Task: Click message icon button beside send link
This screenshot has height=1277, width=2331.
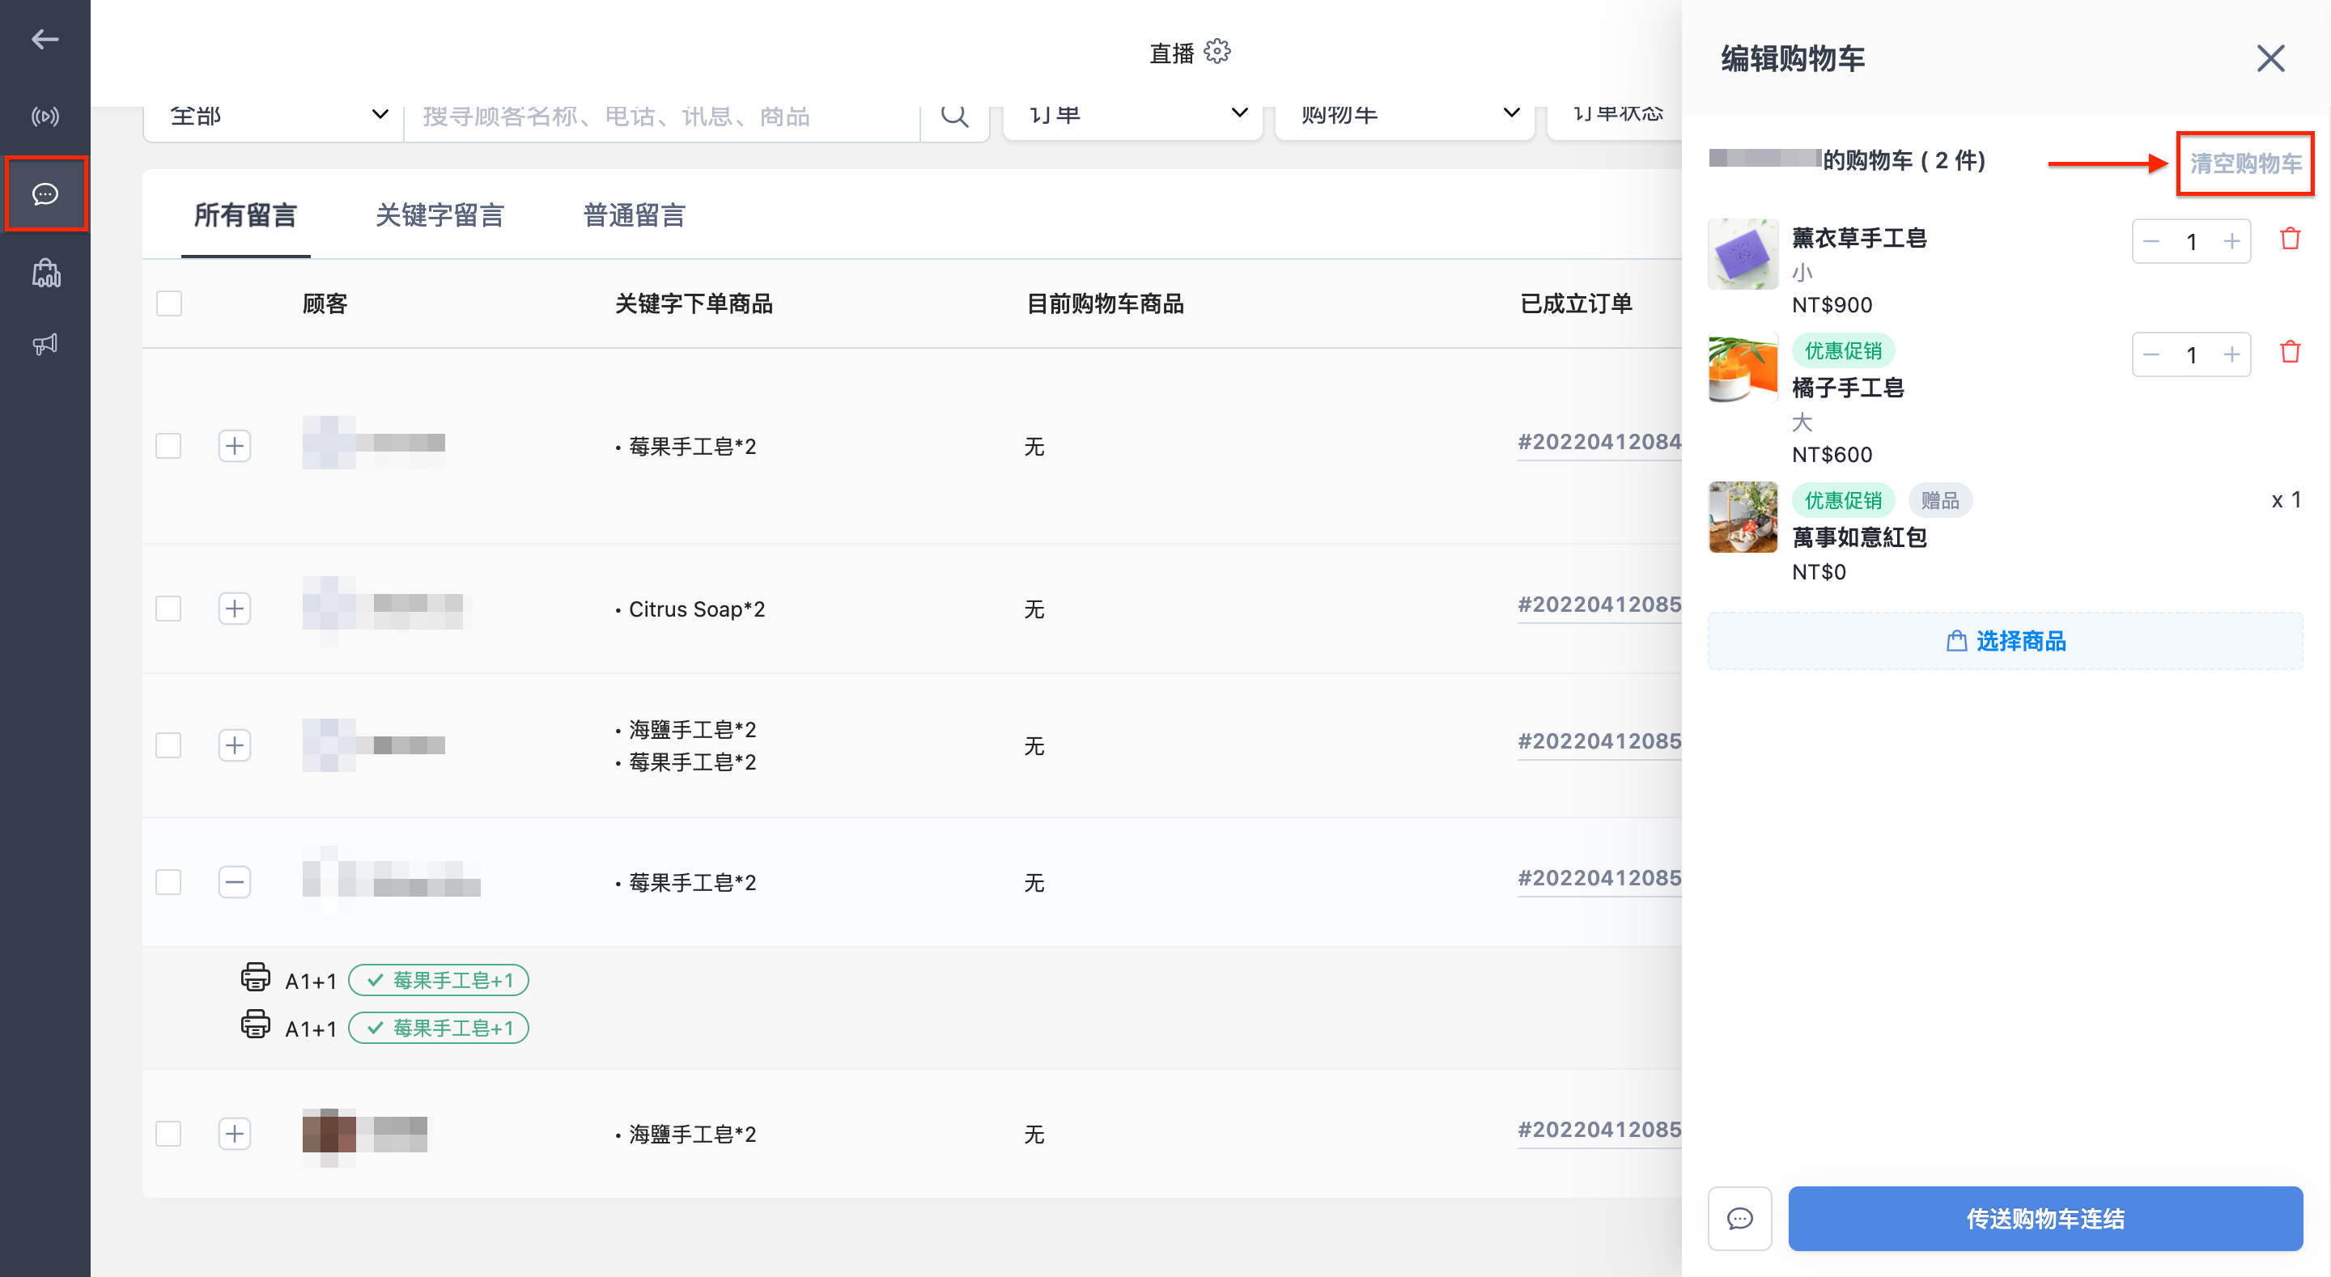Action: (1739, 1219)
